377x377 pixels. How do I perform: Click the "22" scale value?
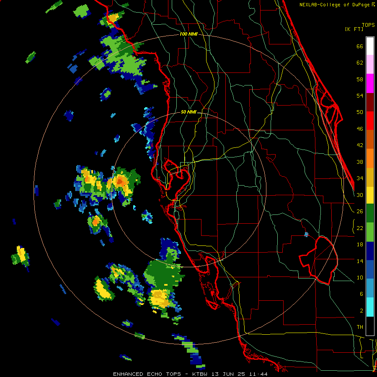pos(360,228)
